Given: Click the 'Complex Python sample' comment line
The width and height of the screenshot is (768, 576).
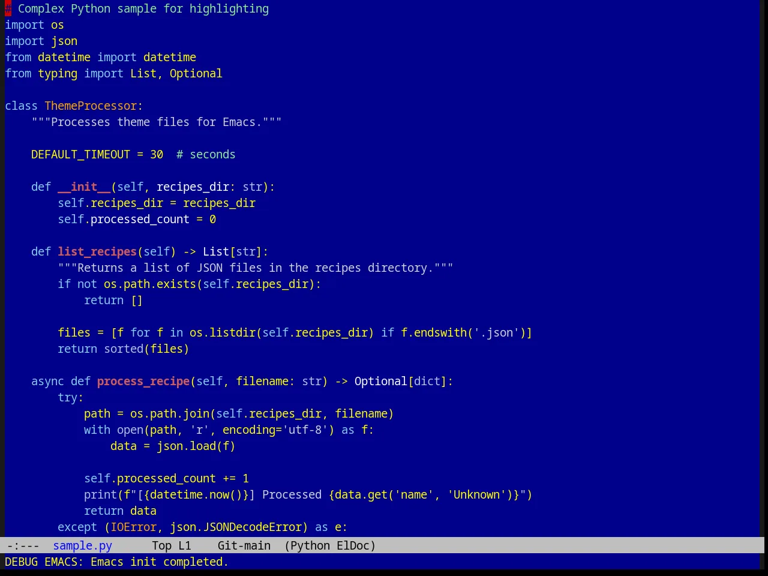Looking at the screenshot, I should tap(137, 8).
